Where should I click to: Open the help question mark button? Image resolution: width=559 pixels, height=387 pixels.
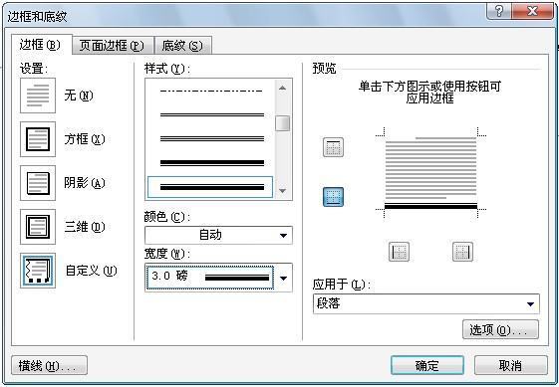pos(499,11)
